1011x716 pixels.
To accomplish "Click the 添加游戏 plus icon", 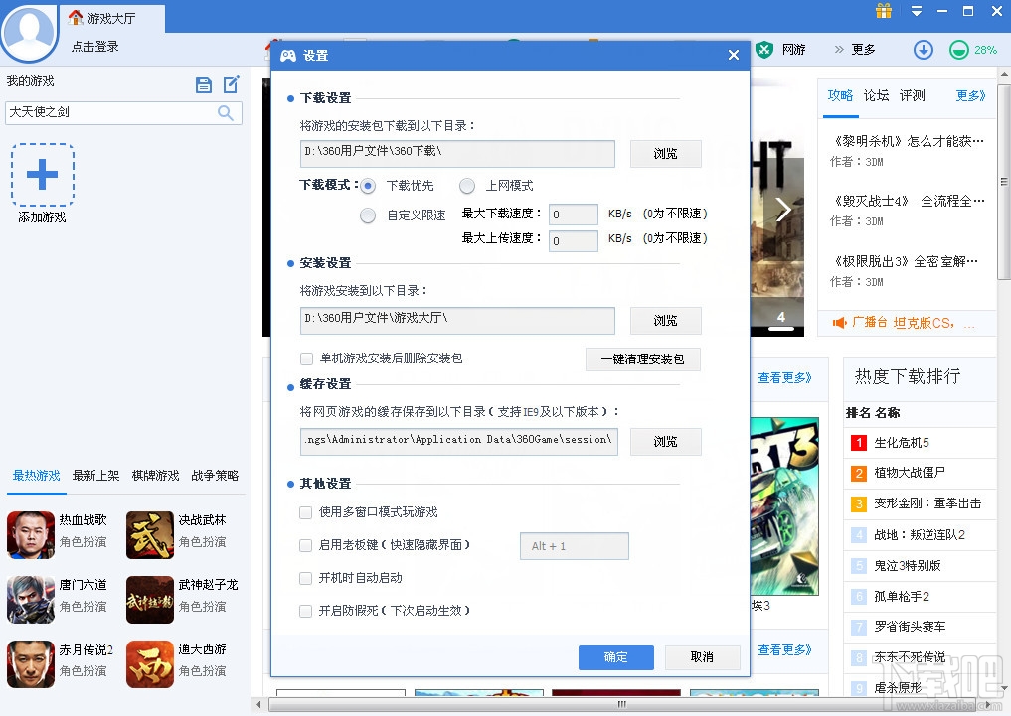I will (42, 174).
